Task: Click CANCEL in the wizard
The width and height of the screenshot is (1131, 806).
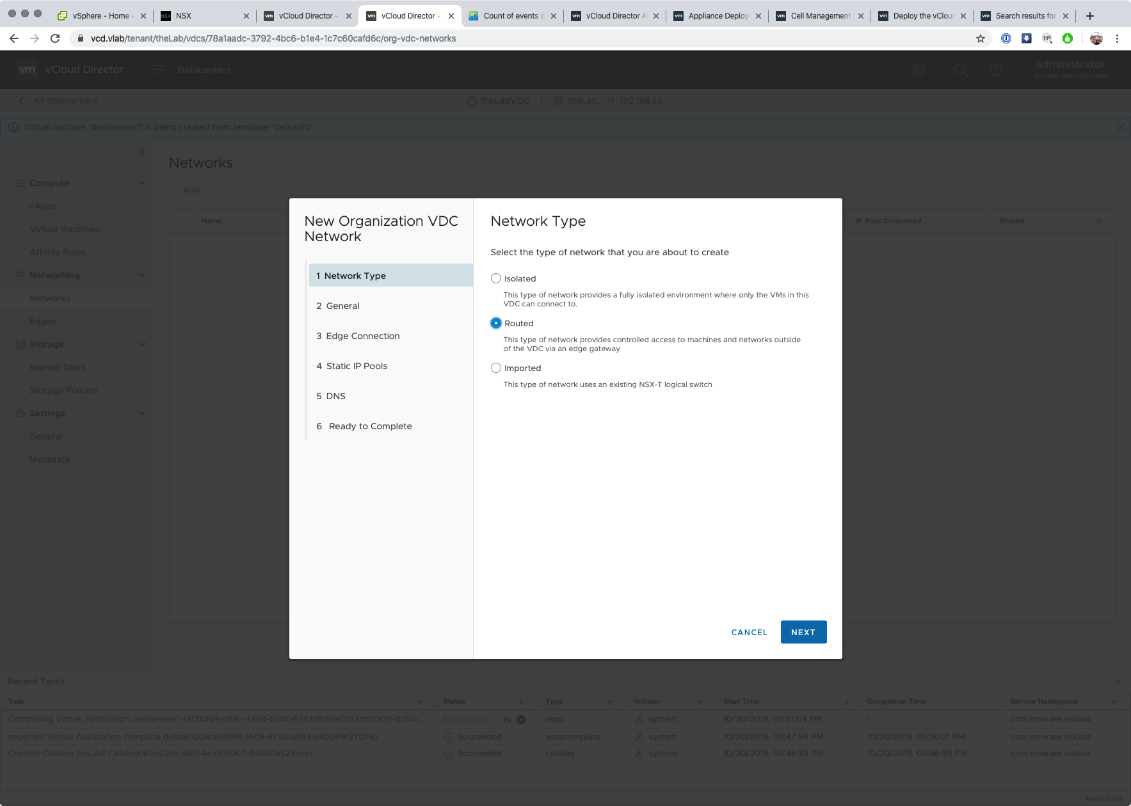Action: (749, 632)
